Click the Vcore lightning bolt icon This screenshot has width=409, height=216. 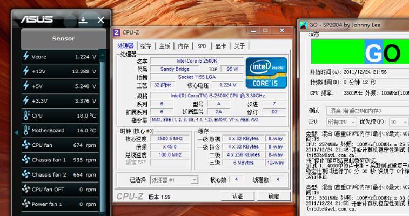(x=26, y=56)
